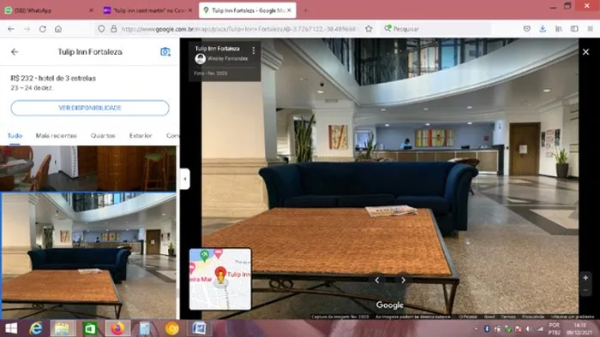This screenshot has width=600, height=337.
Task: Click the Firefox taskbar icon
Action: click(118, 328)
